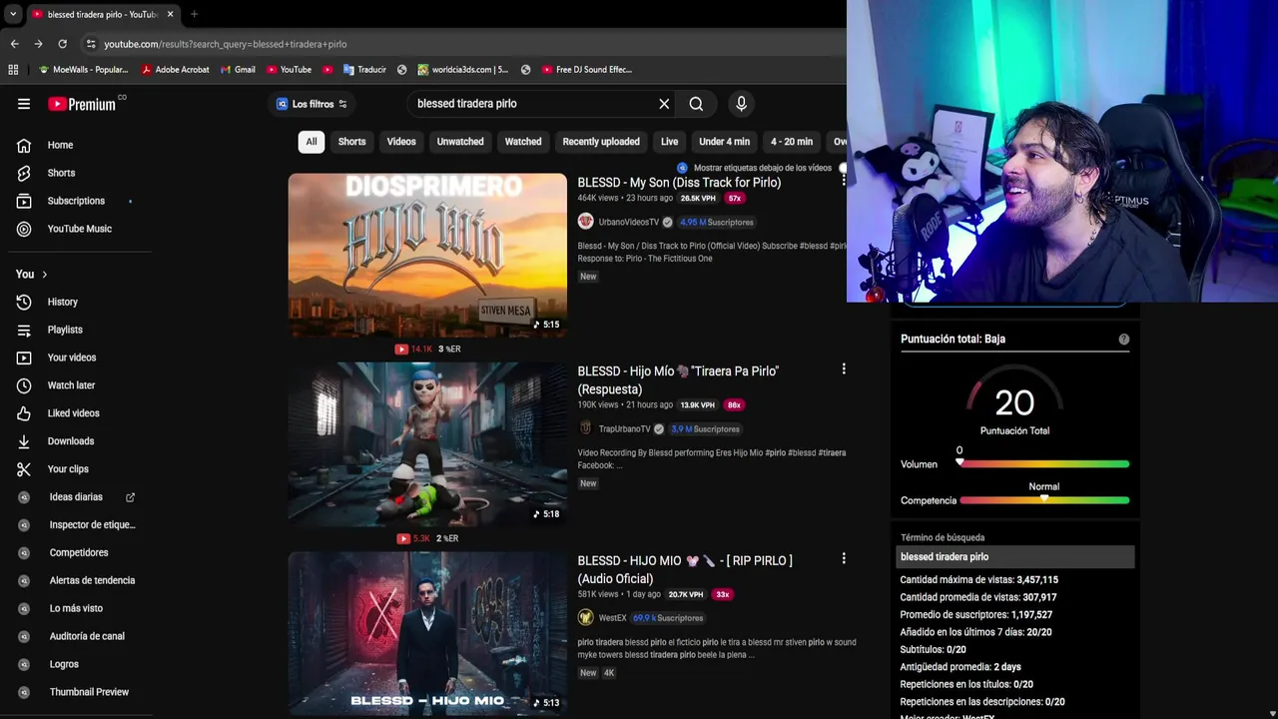Click the browser address bar URL
This screenshot has width=1278, height=719.
coord(226,44)
